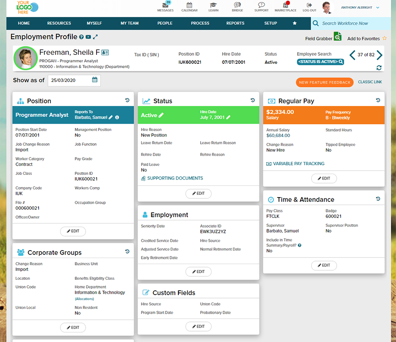Switch to the REPORTS tab
396x342 pixels.
(235, 23)
